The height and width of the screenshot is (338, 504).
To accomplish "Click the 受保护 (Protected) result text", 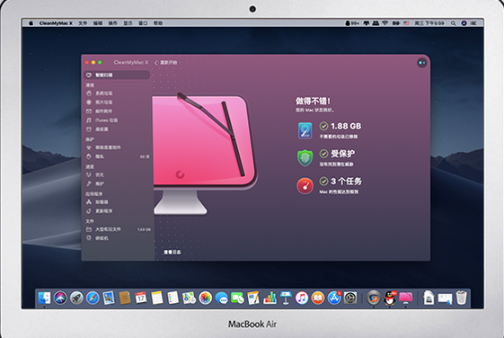I will [x=342, y=154].
